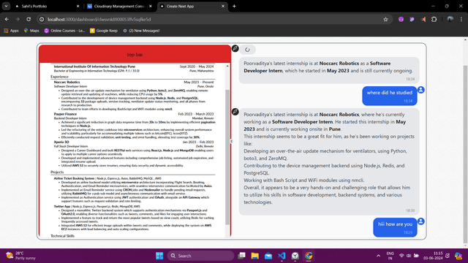This screenshot has height=263, width=468.
Task: Open the Chrome profile avatar
Action: point(450,20)
